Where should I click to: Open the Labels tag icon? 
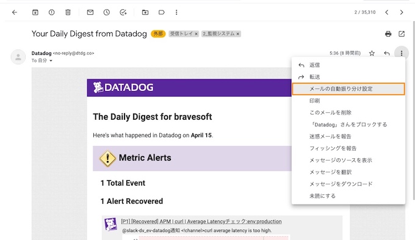162,12
